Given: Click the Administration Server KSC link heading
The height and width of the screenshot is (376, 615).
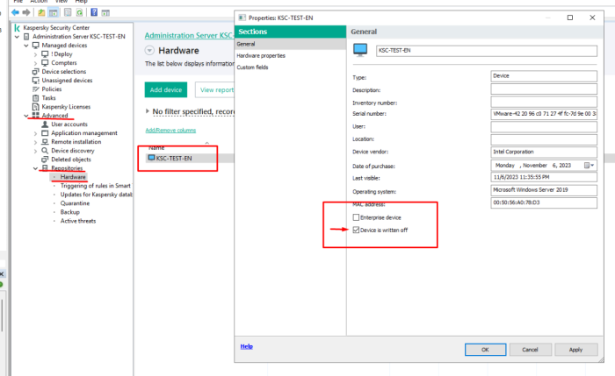Looking at the screenshot, I should pos(190,35).
